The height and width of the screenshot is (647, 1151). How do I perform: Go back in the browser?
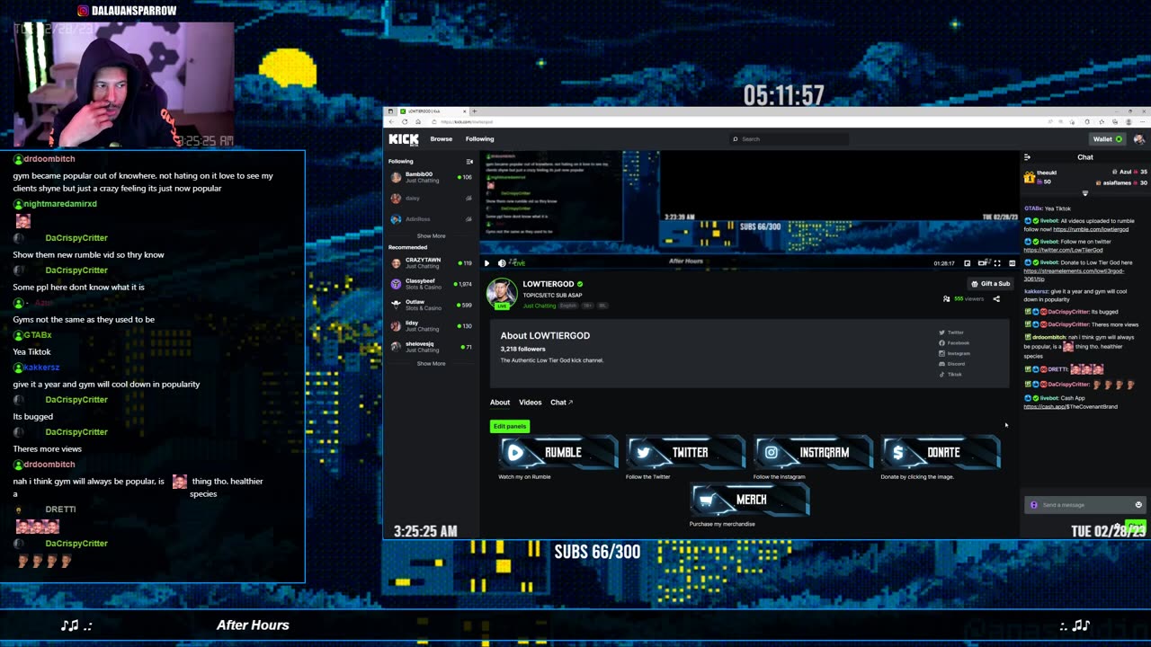pyautogui.click(x=393, y=121)
